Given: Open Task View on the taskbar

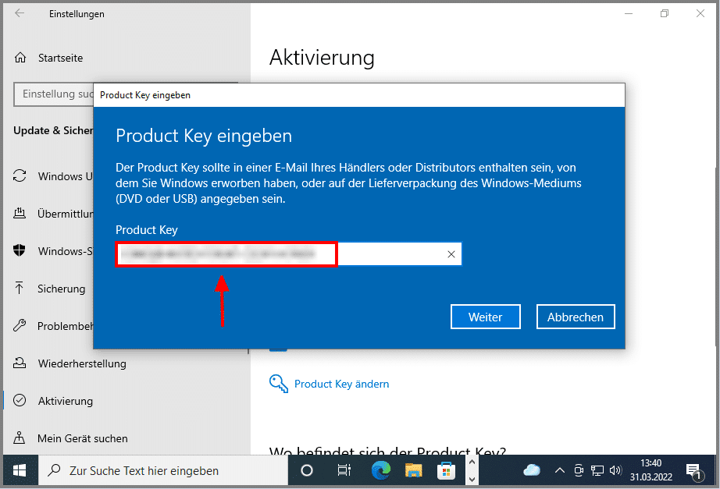Looking at the screenshot, I should 344,470.
